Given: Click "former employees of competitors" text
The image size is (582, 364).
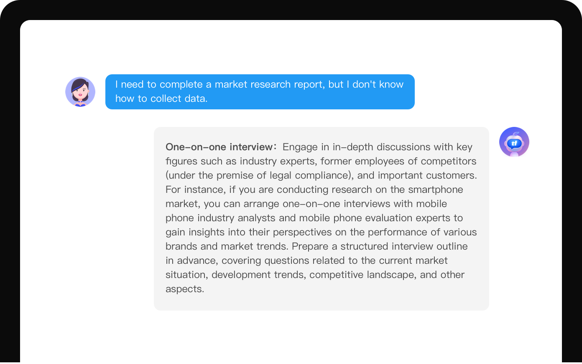Looking at the screenshot, I should 398,161.
